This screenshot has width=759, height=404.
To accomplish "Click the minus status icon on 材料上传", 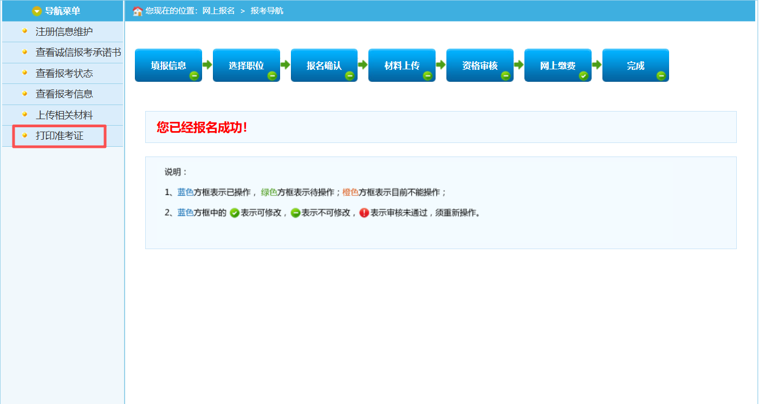I will click(427, 76).
